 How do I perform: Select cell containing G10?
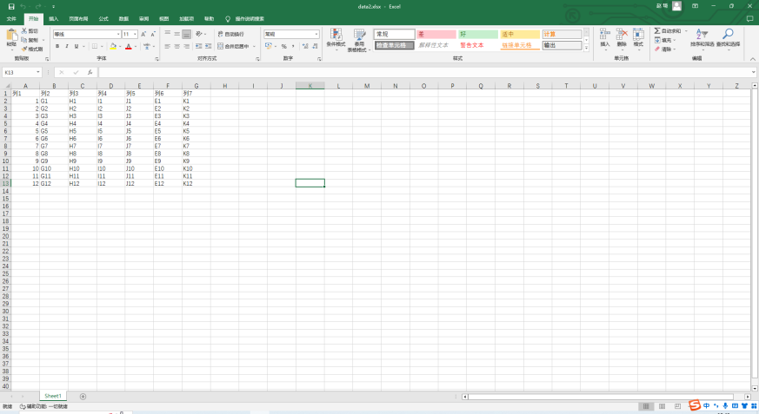point(53,168)
